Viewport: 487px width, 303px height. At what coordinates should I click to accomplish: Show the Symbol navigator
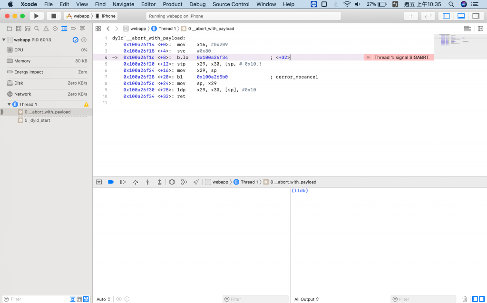pos(28,29)
